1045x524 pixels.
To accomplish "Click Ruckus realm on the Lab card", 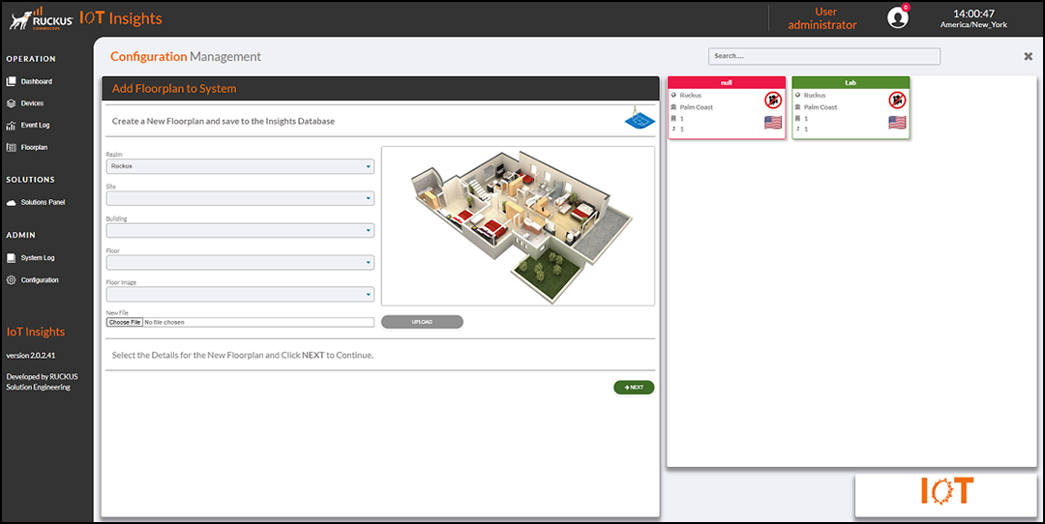I will tap(815, 95).
